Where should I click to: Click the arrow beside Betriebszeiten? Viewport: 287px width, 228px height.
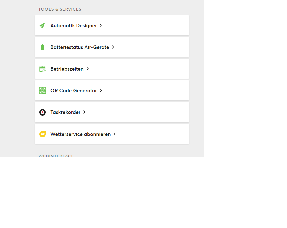click(x=88, y=69)
